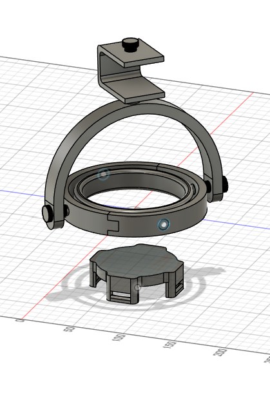Image resolution: width=270 pixels, height=409 pixels.
Task: Select the left pivot knob on the arch
Action: tap(47, 214)
